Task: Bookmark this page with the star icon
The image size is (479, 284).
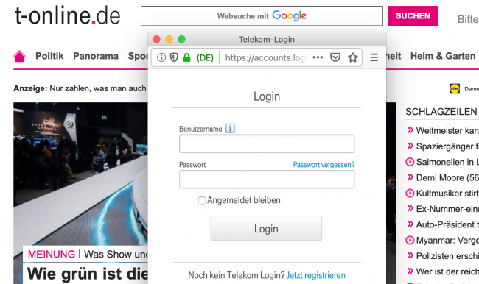Action: pyautogui.click(x=353, y=57)
